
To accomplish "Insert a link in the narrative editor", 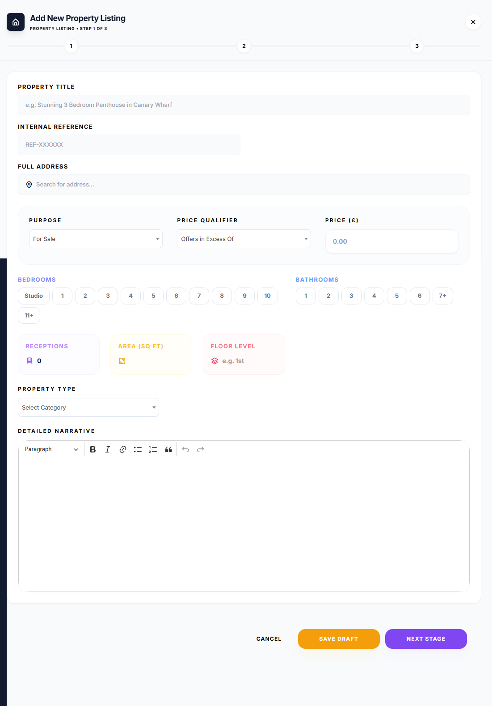I will pos(123,449).
